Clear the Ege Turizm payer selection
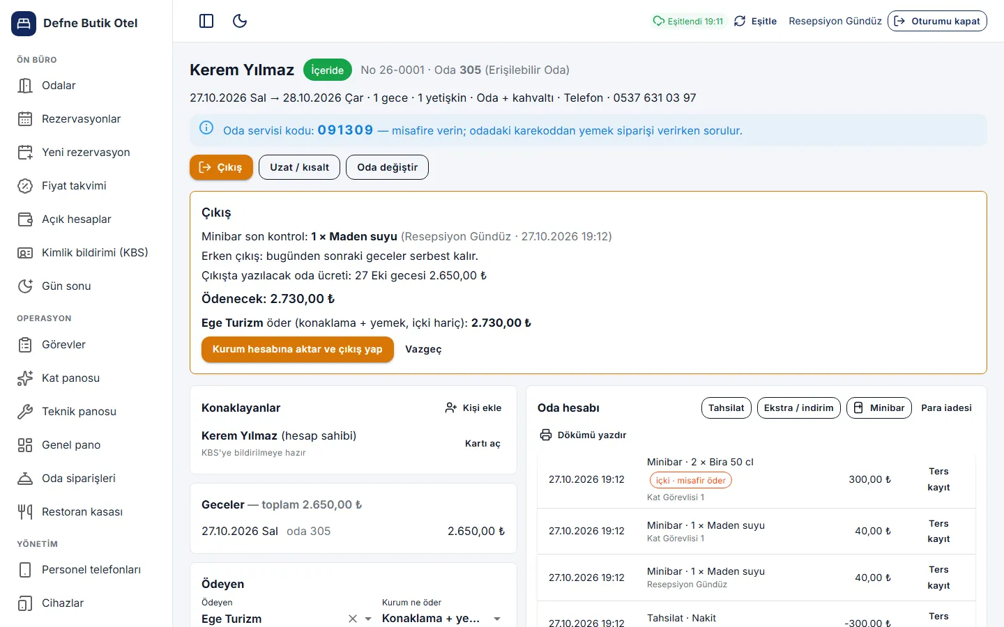This screenshot has width=1004, height=627. coord(353,619)
